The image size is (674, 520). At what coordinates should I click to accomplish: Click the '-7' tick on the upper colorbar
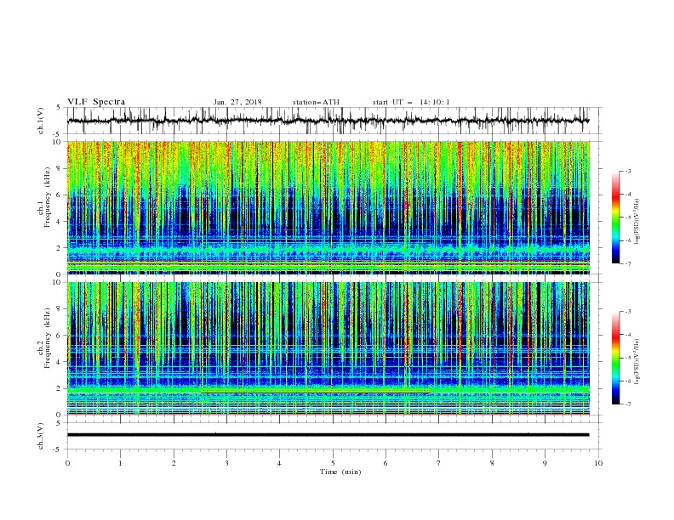point(628,264)
